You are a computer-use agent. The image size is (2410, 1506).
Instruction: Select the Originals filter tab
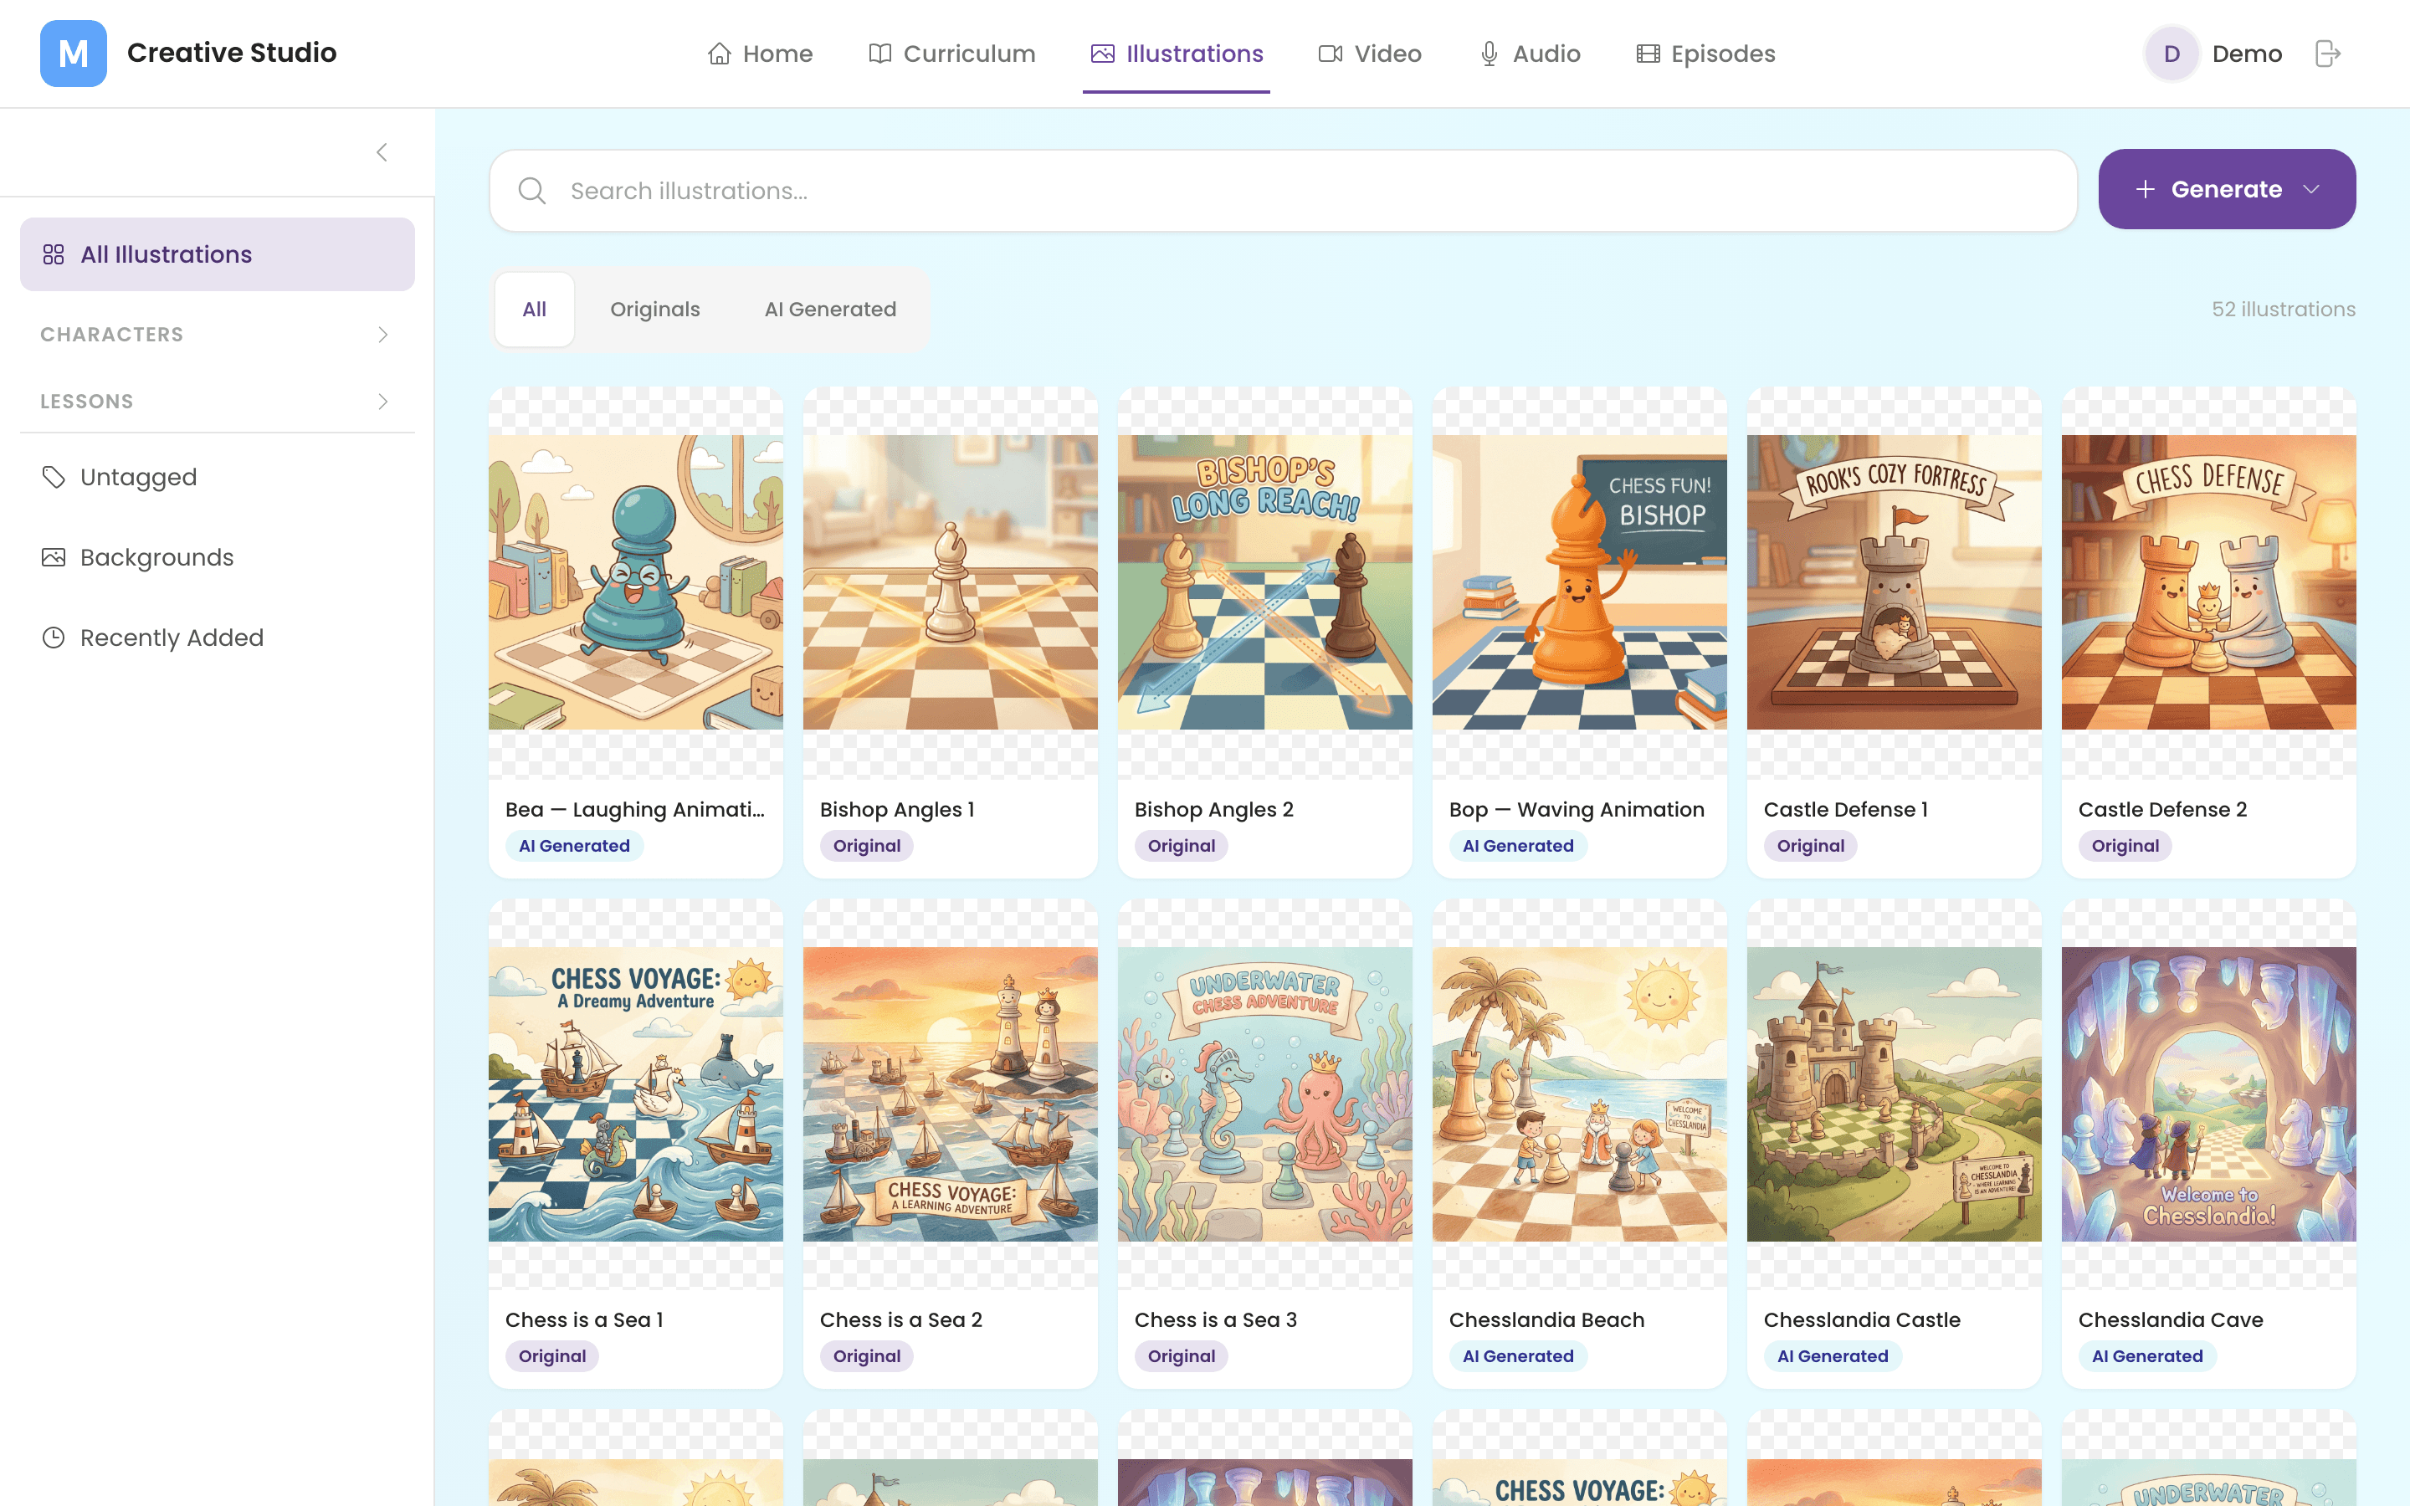[655, 310]
